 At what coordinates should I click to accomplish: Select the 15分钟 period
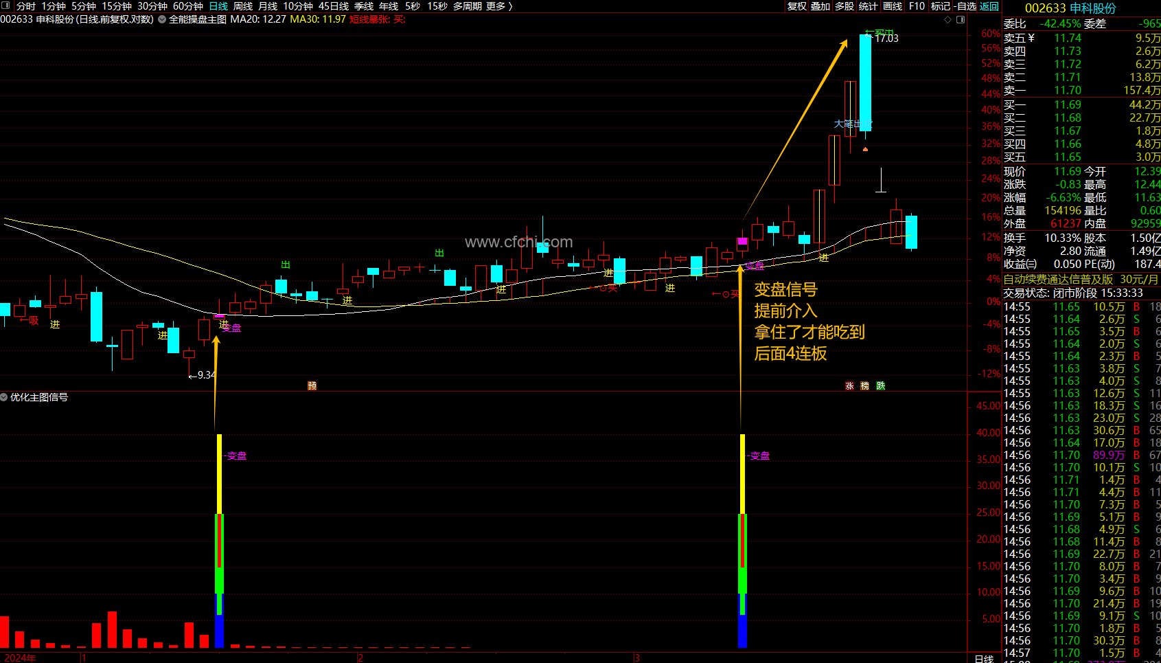pos(117,6)
